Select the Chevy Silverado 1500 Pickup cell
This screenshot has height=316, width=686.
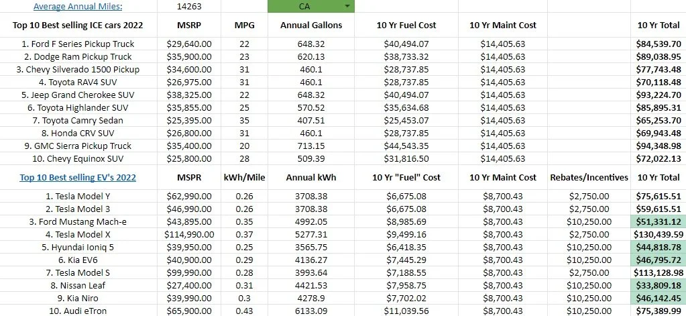point(78,69)
